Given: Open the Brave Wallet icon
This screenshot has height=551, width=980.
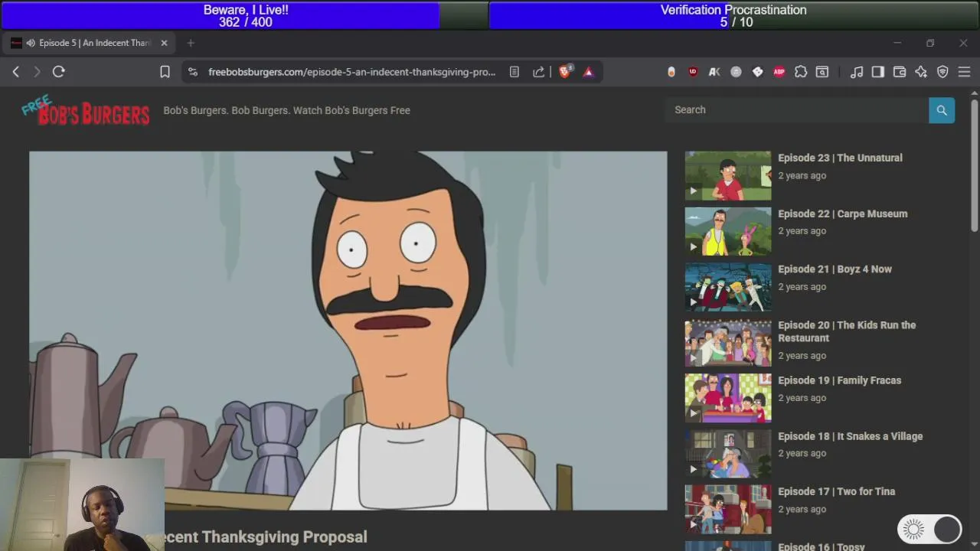Looking at the screenshot, I should (900, 72).
